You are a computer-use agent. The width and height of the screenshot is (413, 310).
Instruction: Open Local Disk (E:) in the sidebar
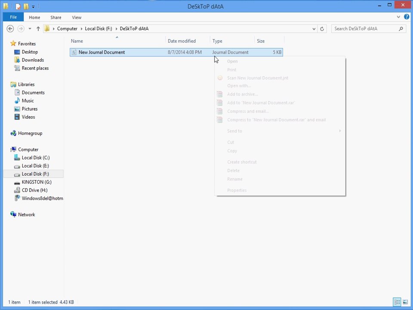pyautogui.click(x=35, y=166)
